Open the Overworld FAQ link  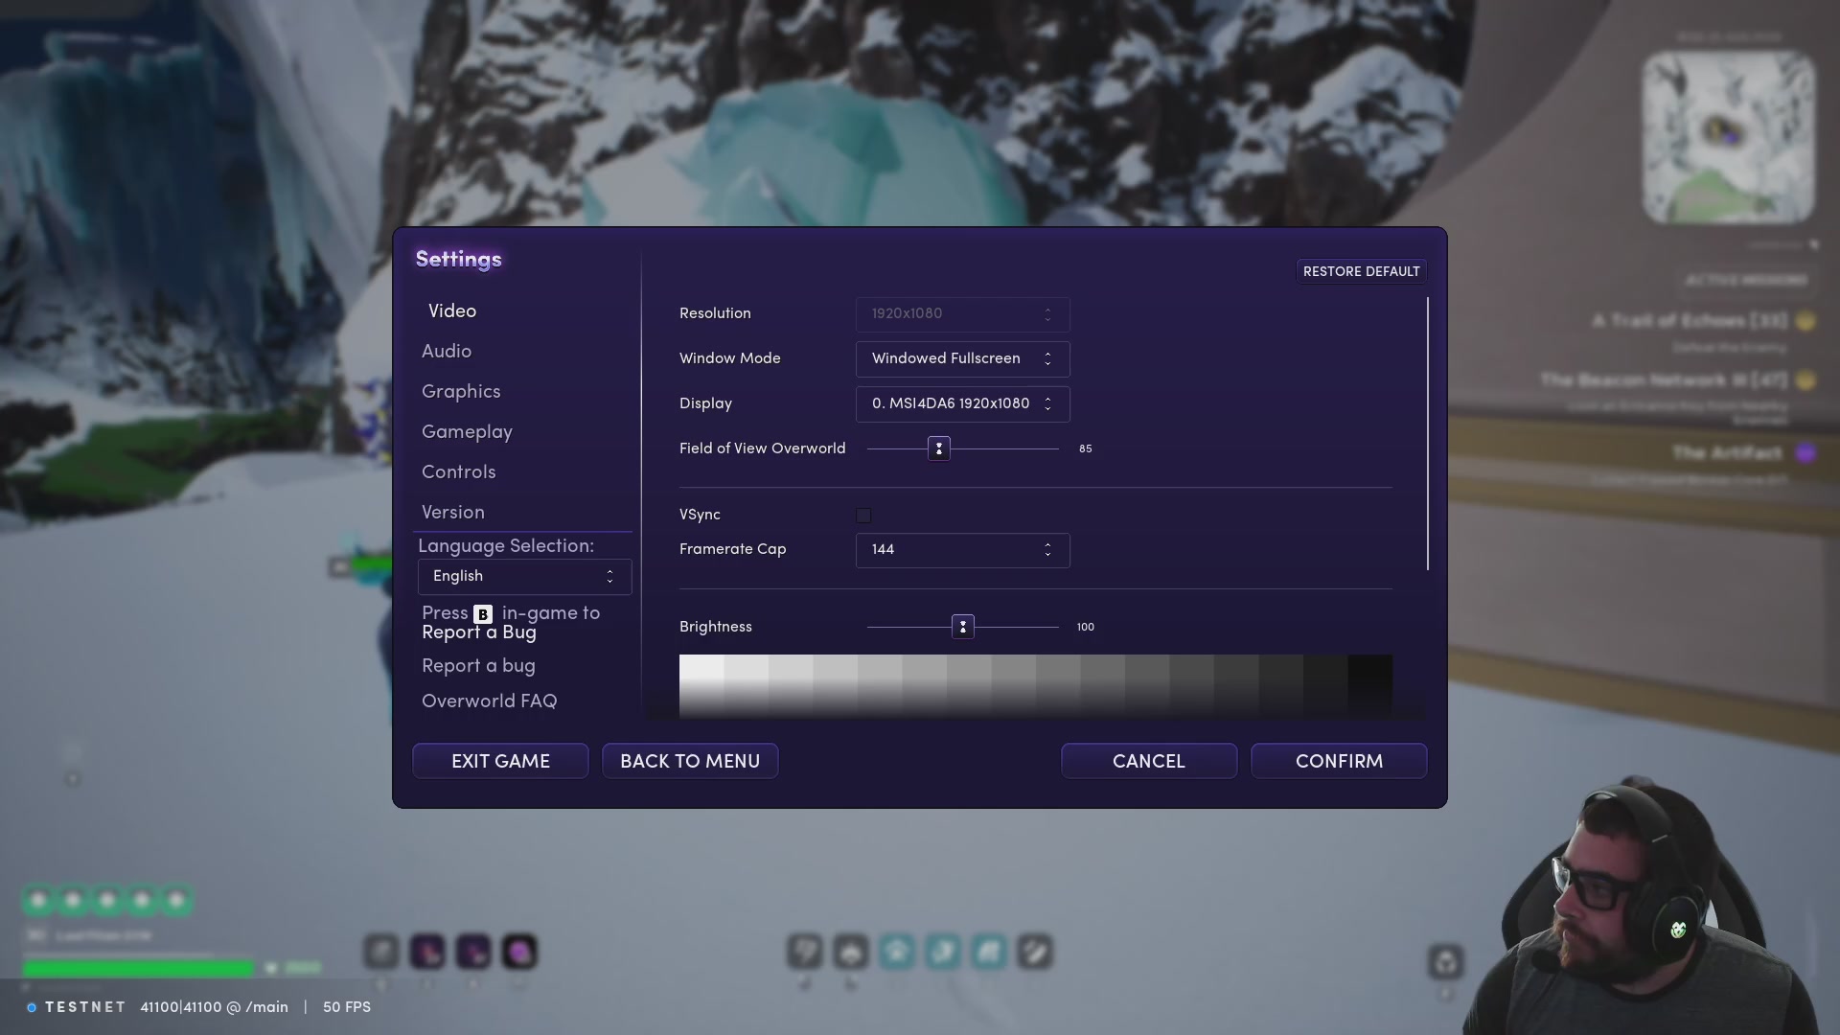tap(489, 701)
